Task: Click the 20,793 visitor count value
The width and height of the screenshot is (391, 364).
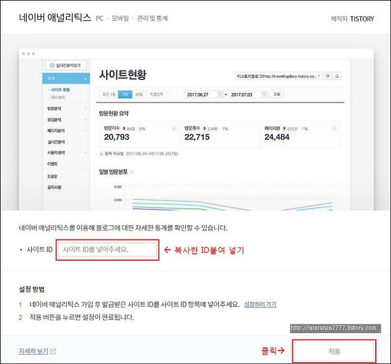Action: coord(117,137)
